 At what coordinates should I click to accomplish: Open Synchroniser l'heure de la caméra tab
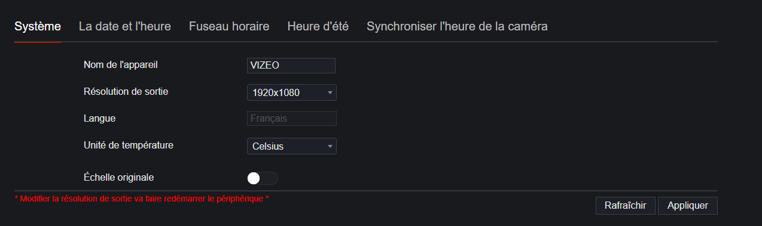457,27
